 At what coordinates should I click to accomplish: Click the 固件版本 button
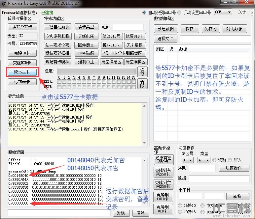point(86,45)
